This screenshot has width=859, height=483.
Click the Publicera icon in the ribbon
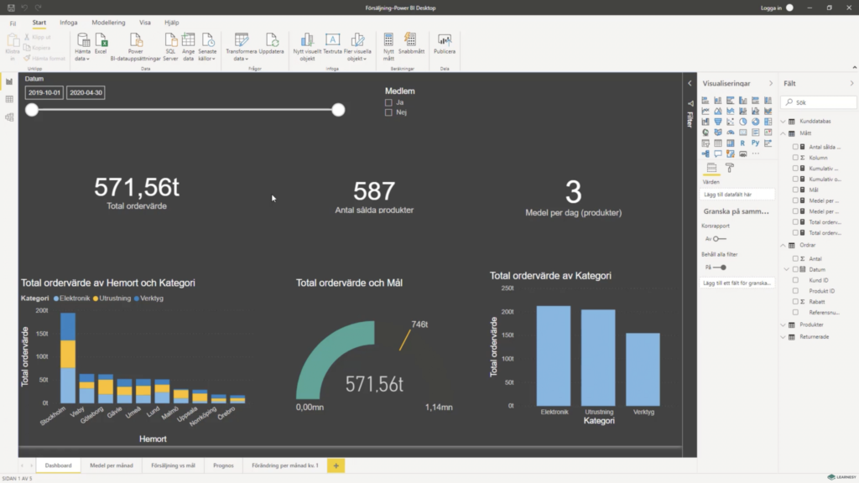click(445, 44)
